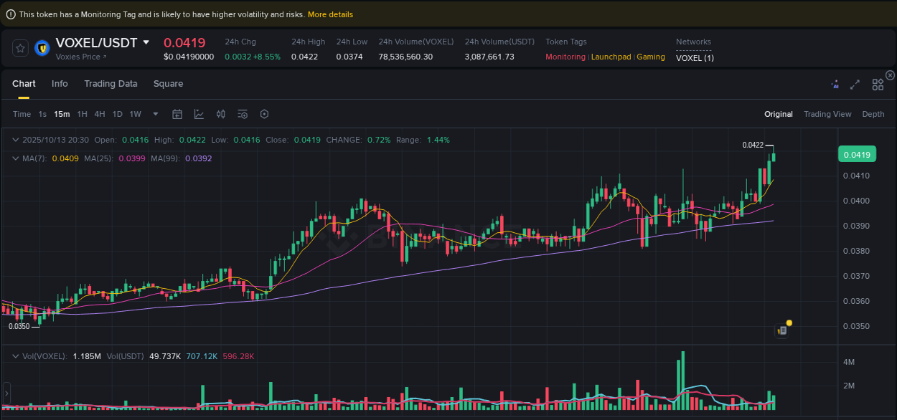Switch to the Trading Data tab

(111, 84)
